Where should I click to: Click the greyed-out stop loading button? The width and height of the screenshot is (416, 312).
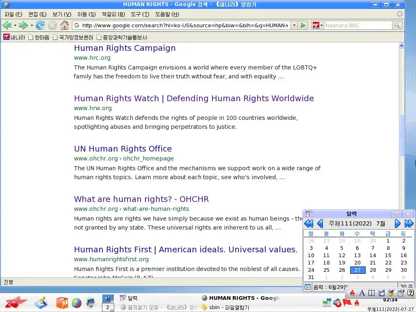point(52,26)
